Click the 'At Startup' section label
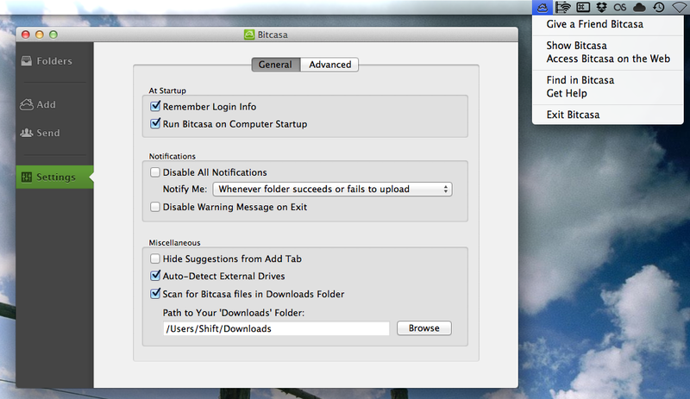 click(x=167, y=90)
